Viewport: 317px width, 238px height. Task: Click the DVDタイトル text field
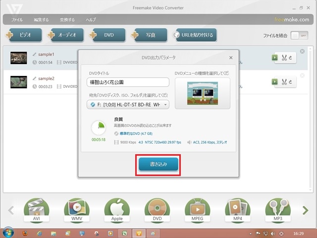[x=128, y=82]
